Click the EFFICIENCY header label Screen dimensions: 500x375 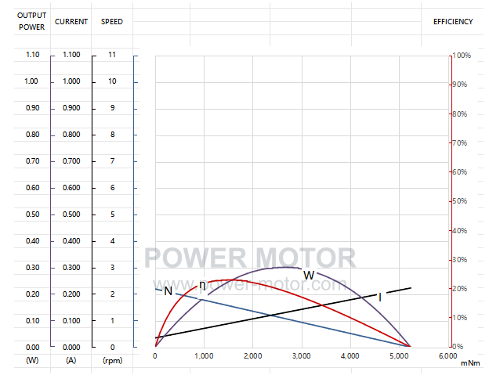pos(453,22)
